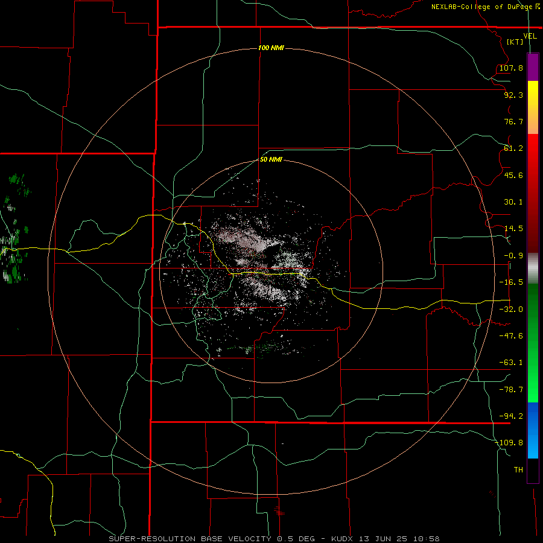Click the 30.1 velocity scale value
The height and width of the screenshot is (543, 543).
click(x=513, y=202)
